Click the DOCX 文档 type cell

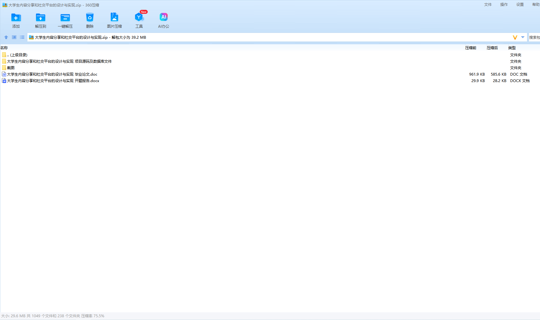tap(520, 81)
